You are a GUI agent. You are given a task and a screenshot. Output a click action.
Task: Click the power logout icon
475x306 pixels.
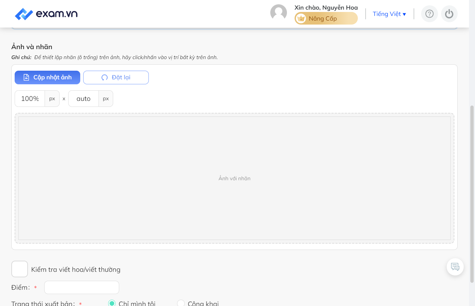(x=449, y=14)
